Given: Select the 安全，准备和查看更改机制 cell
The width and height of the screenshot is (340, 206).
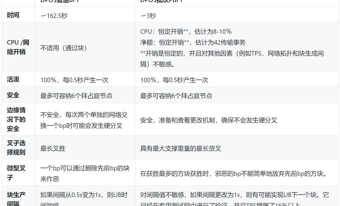Looking at the screenshot, I should tap(209, 120).
